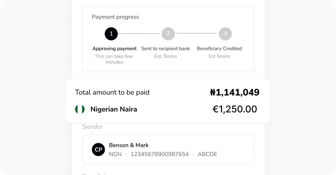The width and height of the screenshot is (336, 175).
Task: Click the dotted line between steps 1 and 2
Action: pyautogui.click(x=139, y=34)
